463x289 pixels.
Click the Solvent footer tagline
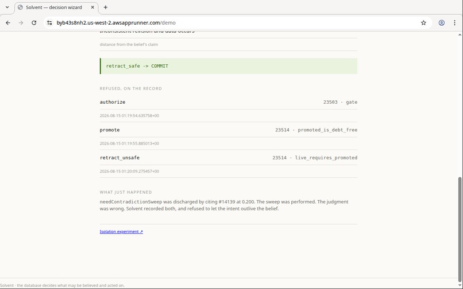62,286
